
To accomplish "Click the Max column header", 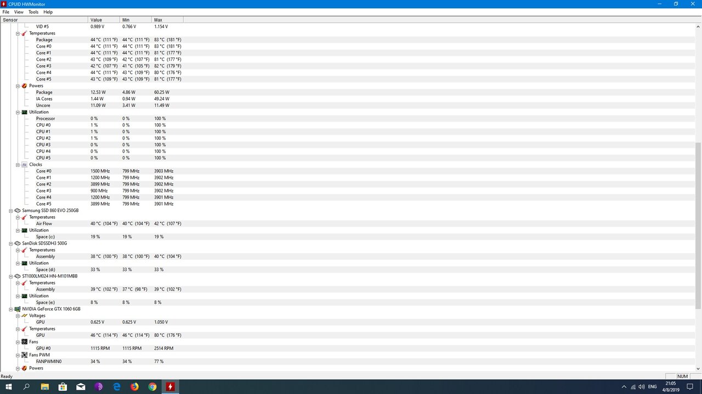I will [x=167, y=20].
